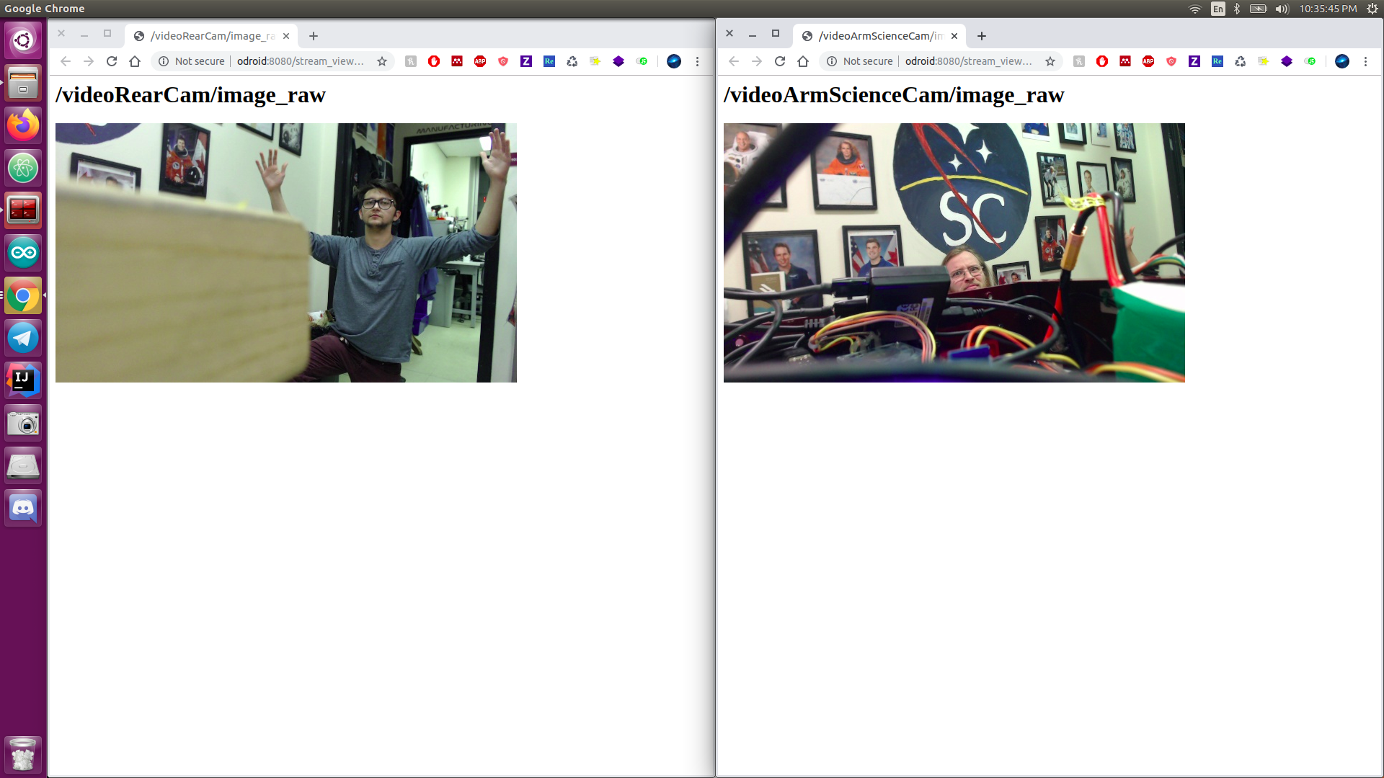Image resolution: width=1384 pixels, height=778 pixels.
Task: Toggle Bluetooth from the system tray
Action: click(1238, 9)
